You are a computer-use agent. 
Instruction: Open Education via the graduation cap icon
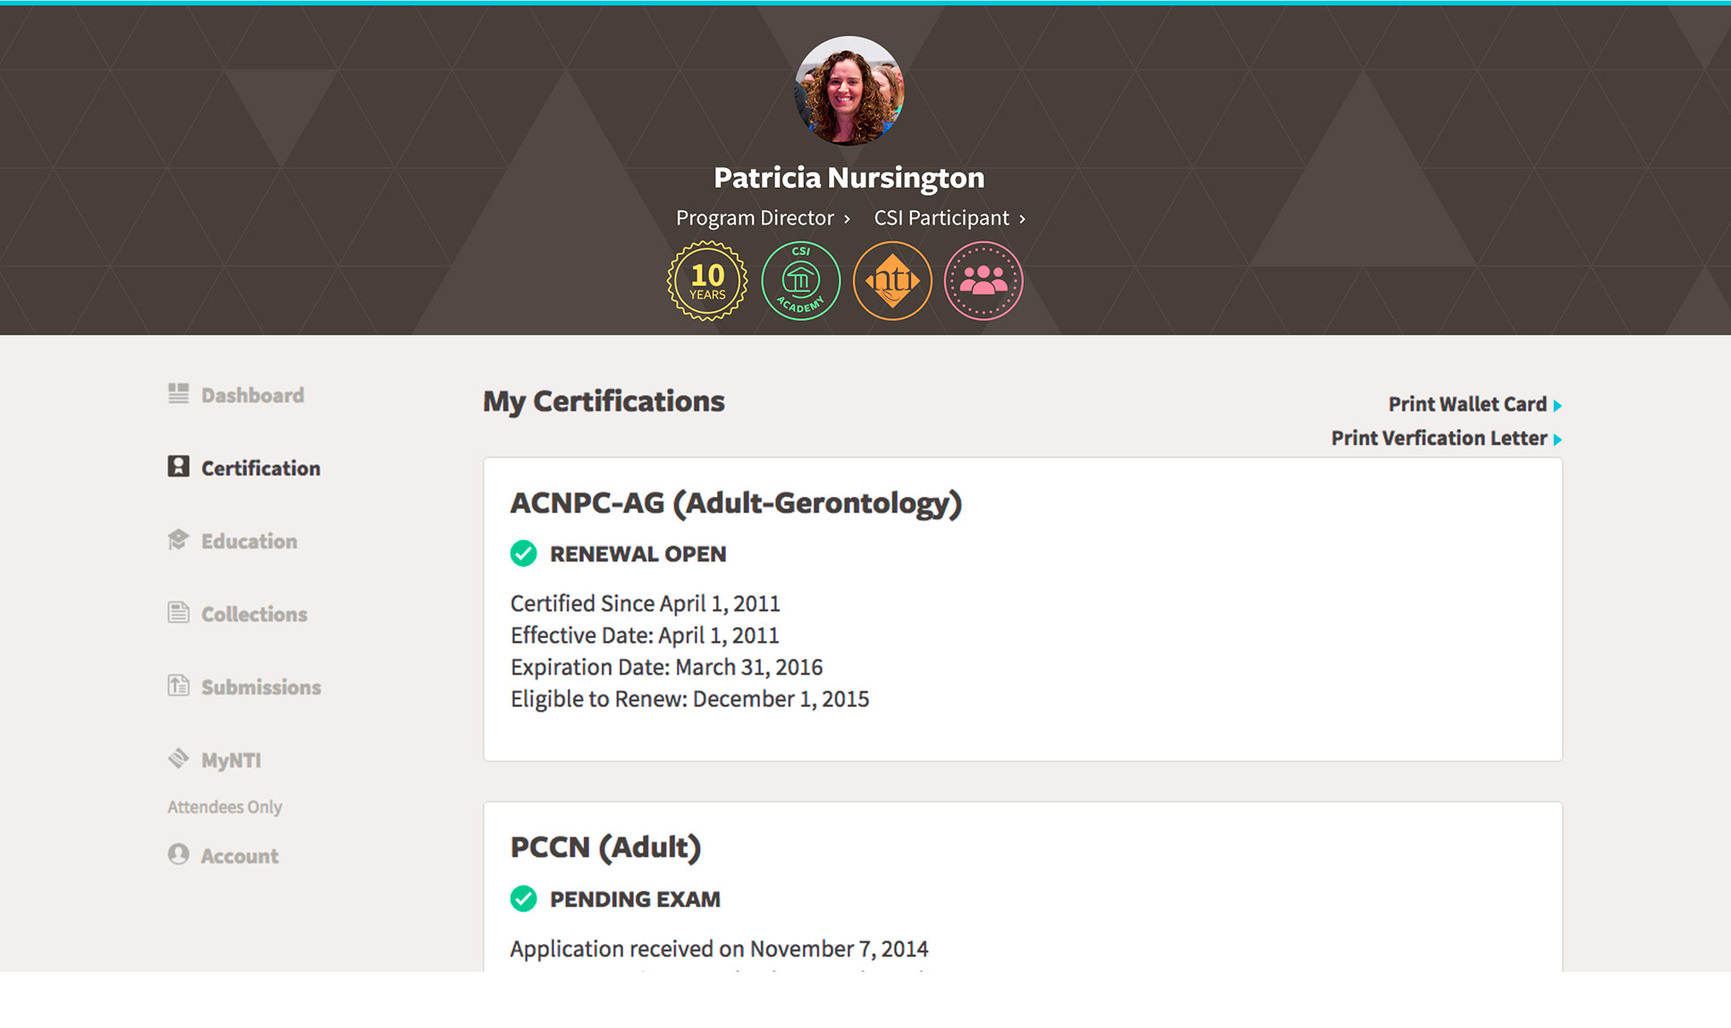click(x=178, y=538)
